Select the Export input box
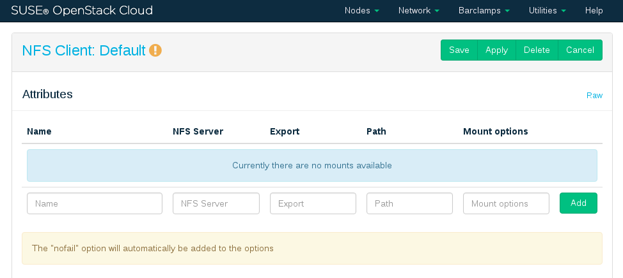 [313, 203]
